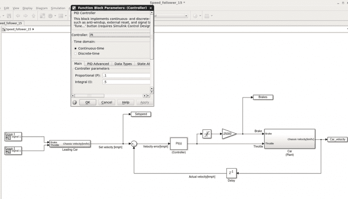The width and height of the screenshot is (348, 199).
Task: Select Continuous-time radio button
Action: pyautogui.click(x=76, y=48)
